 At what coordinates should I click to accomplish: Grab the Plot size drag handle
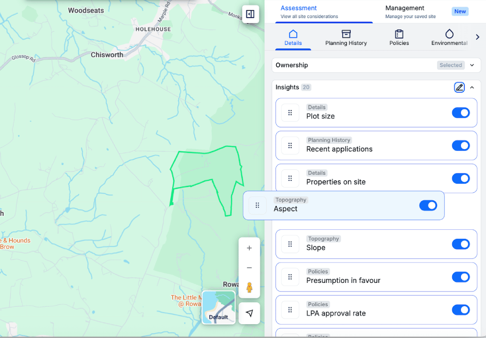coord(290,113)
